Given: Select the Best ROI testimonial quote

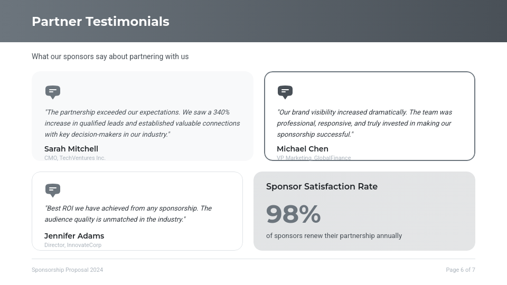Looking at the screenshot, I should (x=128, y=214).
